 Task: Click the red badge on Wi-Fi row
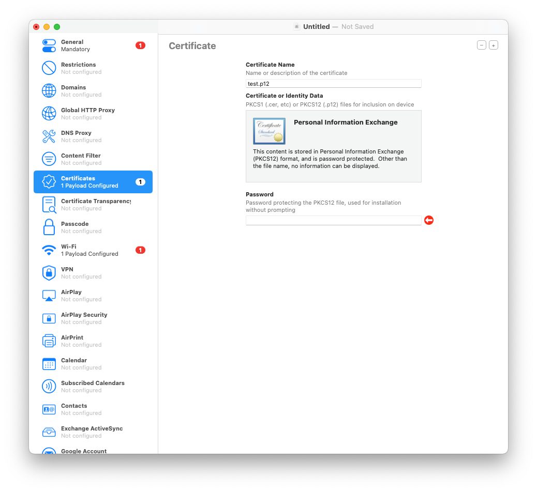click(x=140, y=250)
